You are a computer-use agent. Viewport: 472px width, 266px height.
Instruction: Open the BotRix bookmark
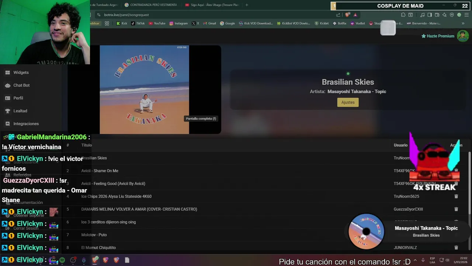[339, 23]
